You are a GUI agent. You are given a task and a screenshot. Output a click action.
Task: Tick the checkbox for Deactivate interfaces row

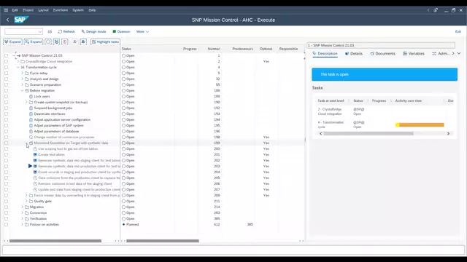click(x=7, y=114)
